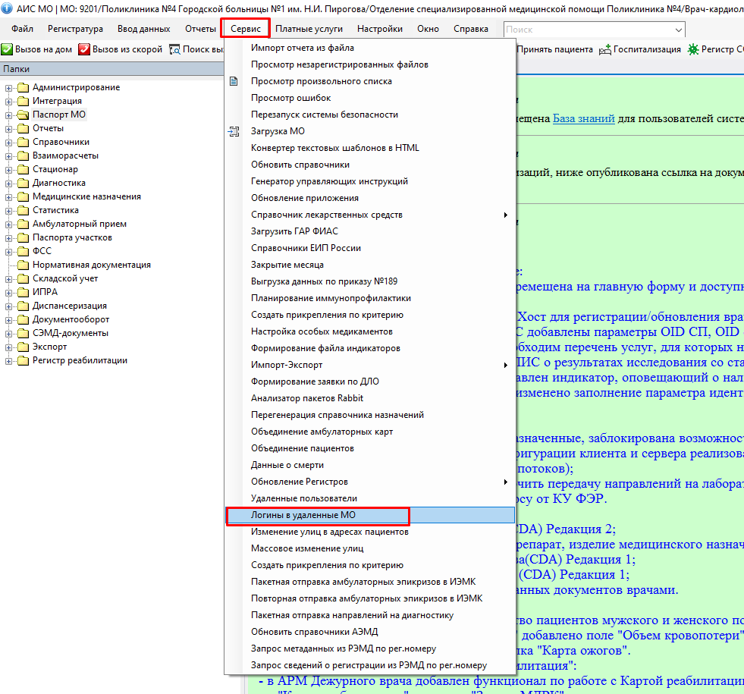Open the Регистратура menu
The image size is (744, 694).
pos(75,29)
